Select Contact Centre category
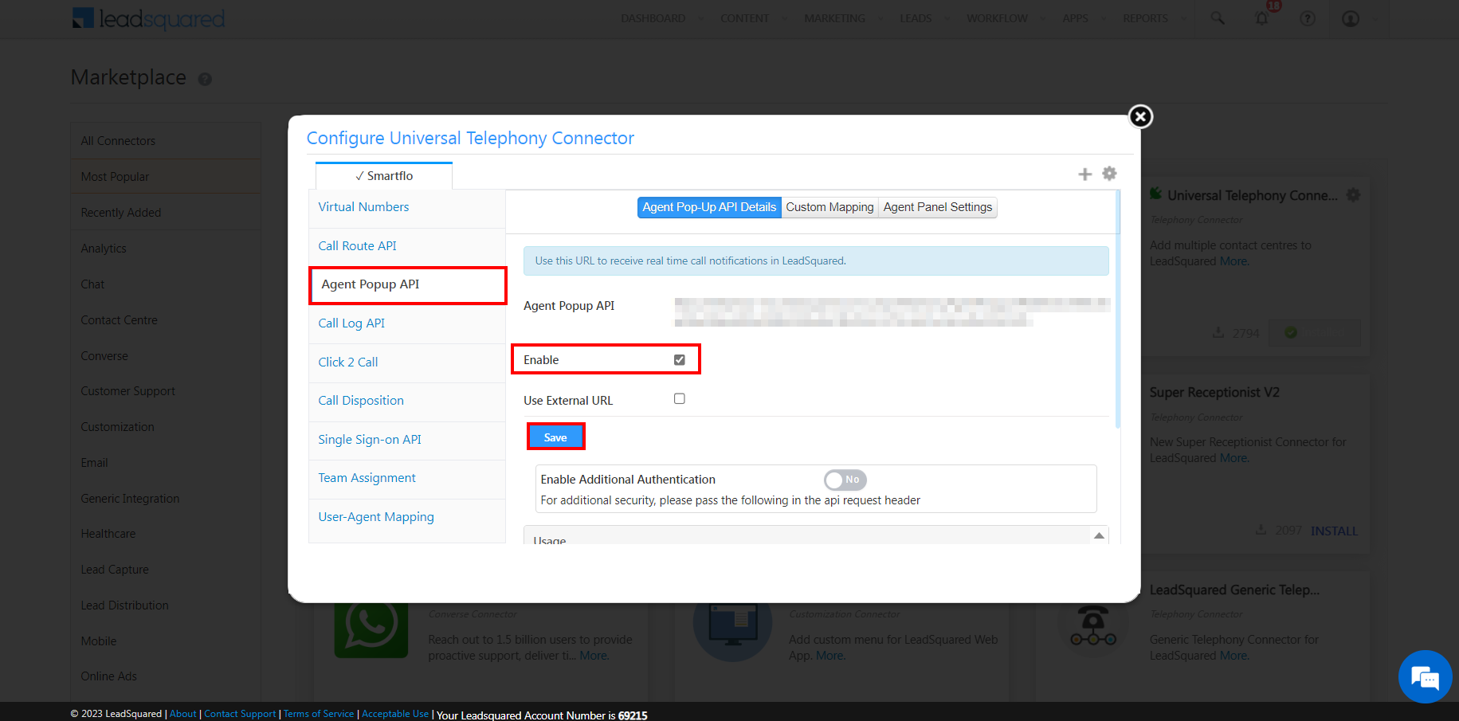Screen dimensions: 1459x721 pyautogui.click(x=166, y=320)
